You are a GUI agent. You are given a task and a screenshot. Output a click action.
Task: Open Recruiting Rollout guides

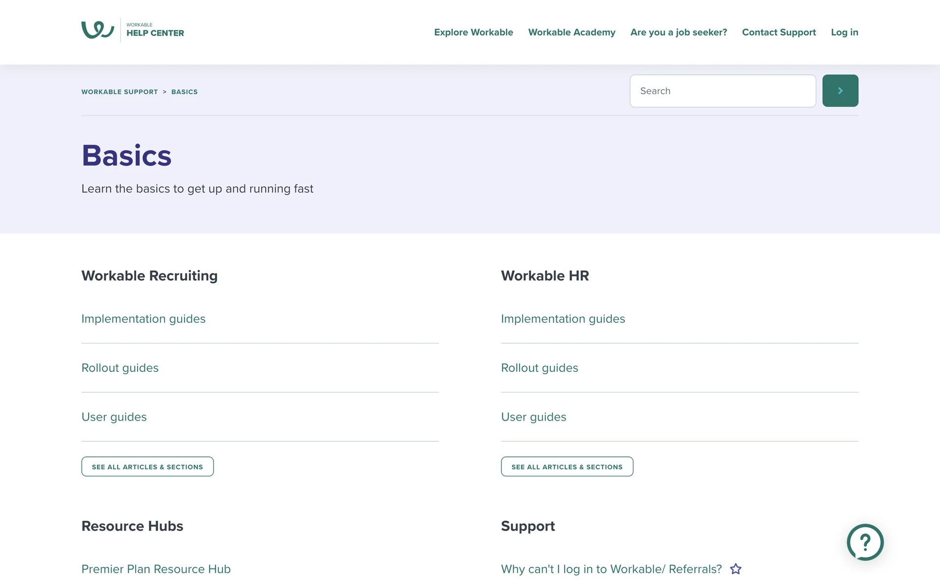[x=119, y=368]
